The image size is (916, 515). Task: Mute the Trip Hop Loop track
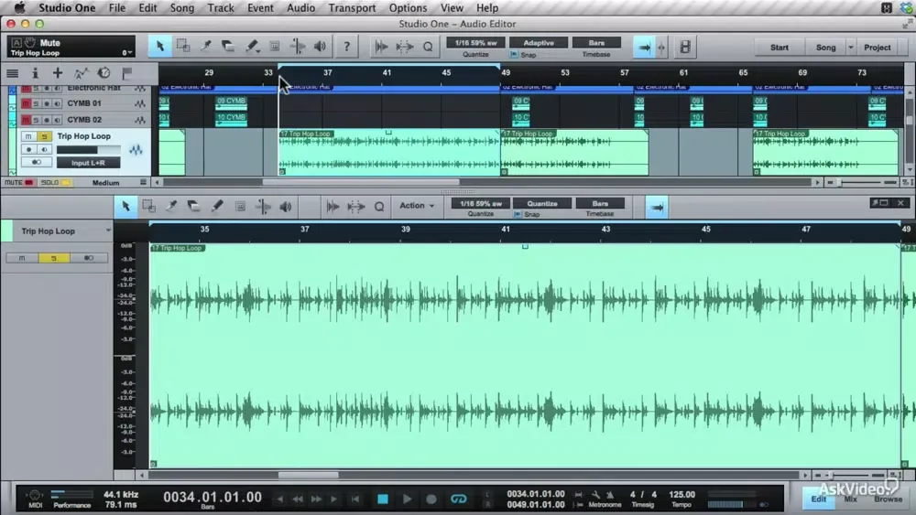tap(28, 136)
